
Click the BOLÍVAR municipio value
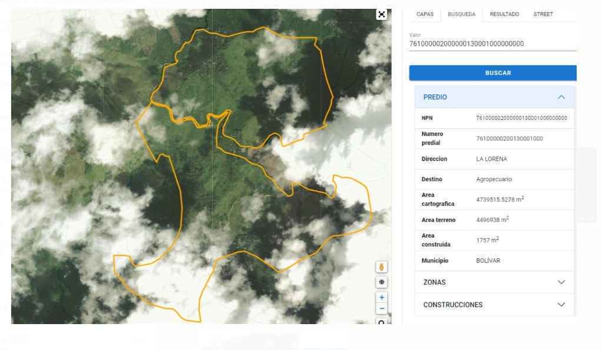point(488,261)
